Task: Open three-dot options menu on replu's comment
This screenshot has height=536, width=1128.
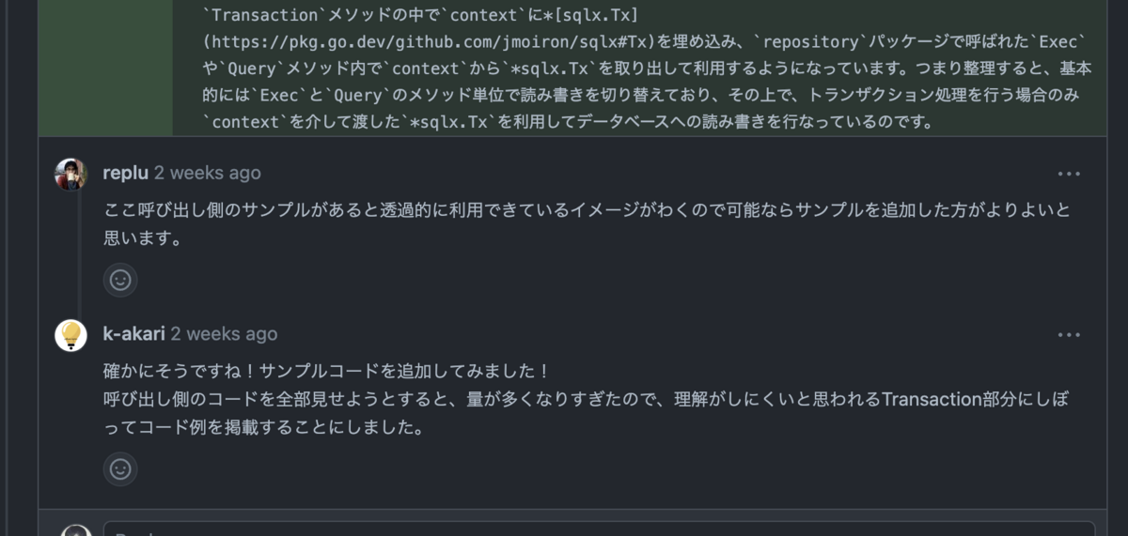Action: coord(1069,174)
